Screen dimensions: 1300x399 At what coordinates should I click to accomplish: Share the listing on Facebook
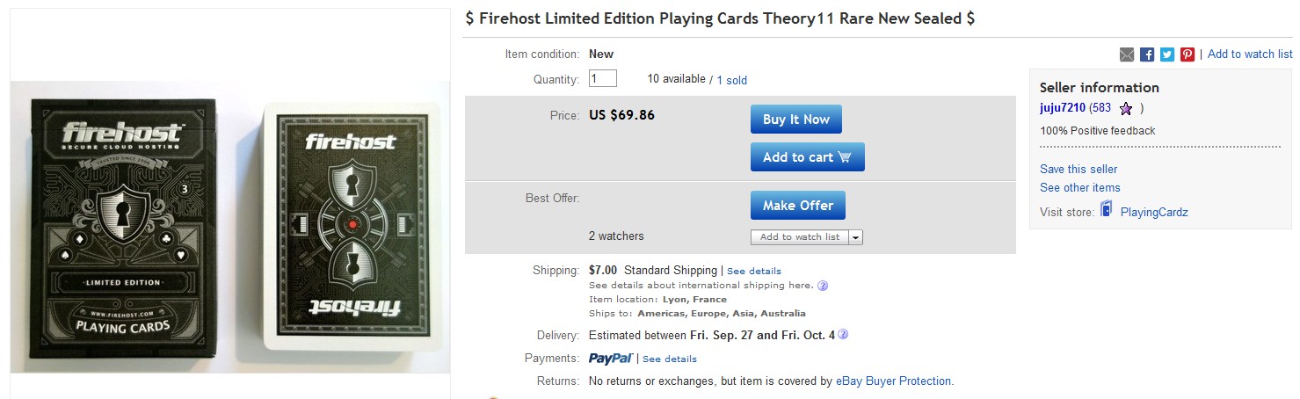(x=1147, y=54)
